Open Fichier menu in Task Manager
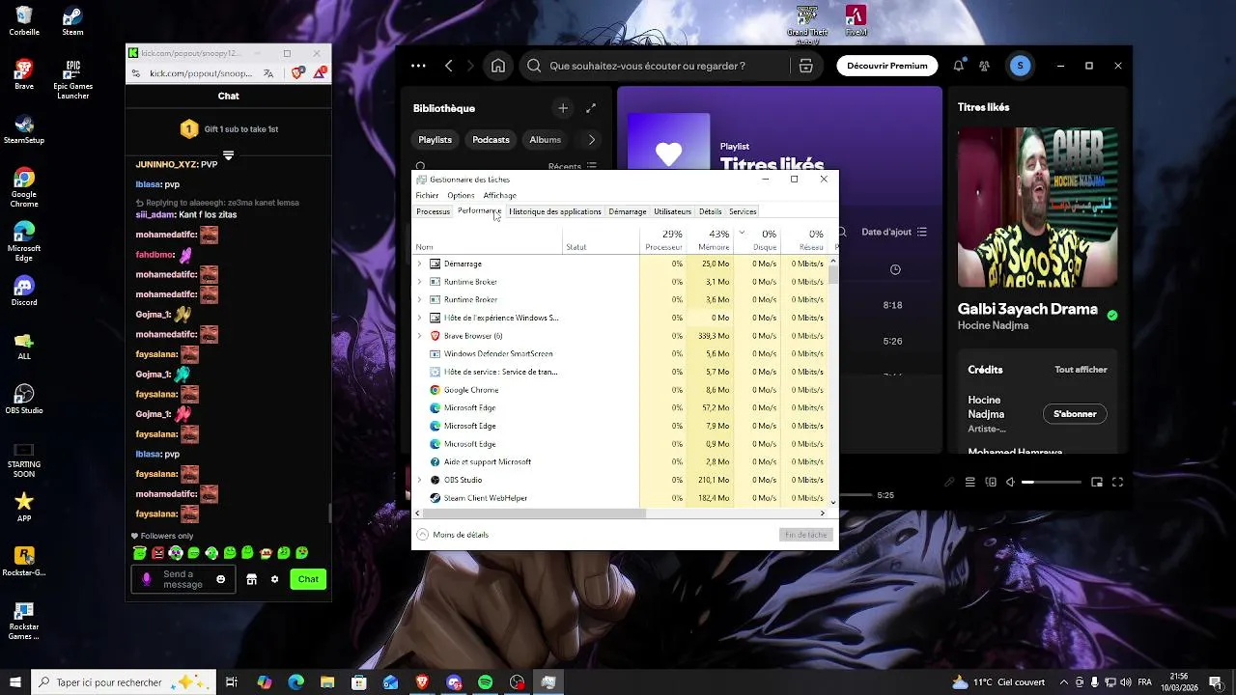 (427, 195)
